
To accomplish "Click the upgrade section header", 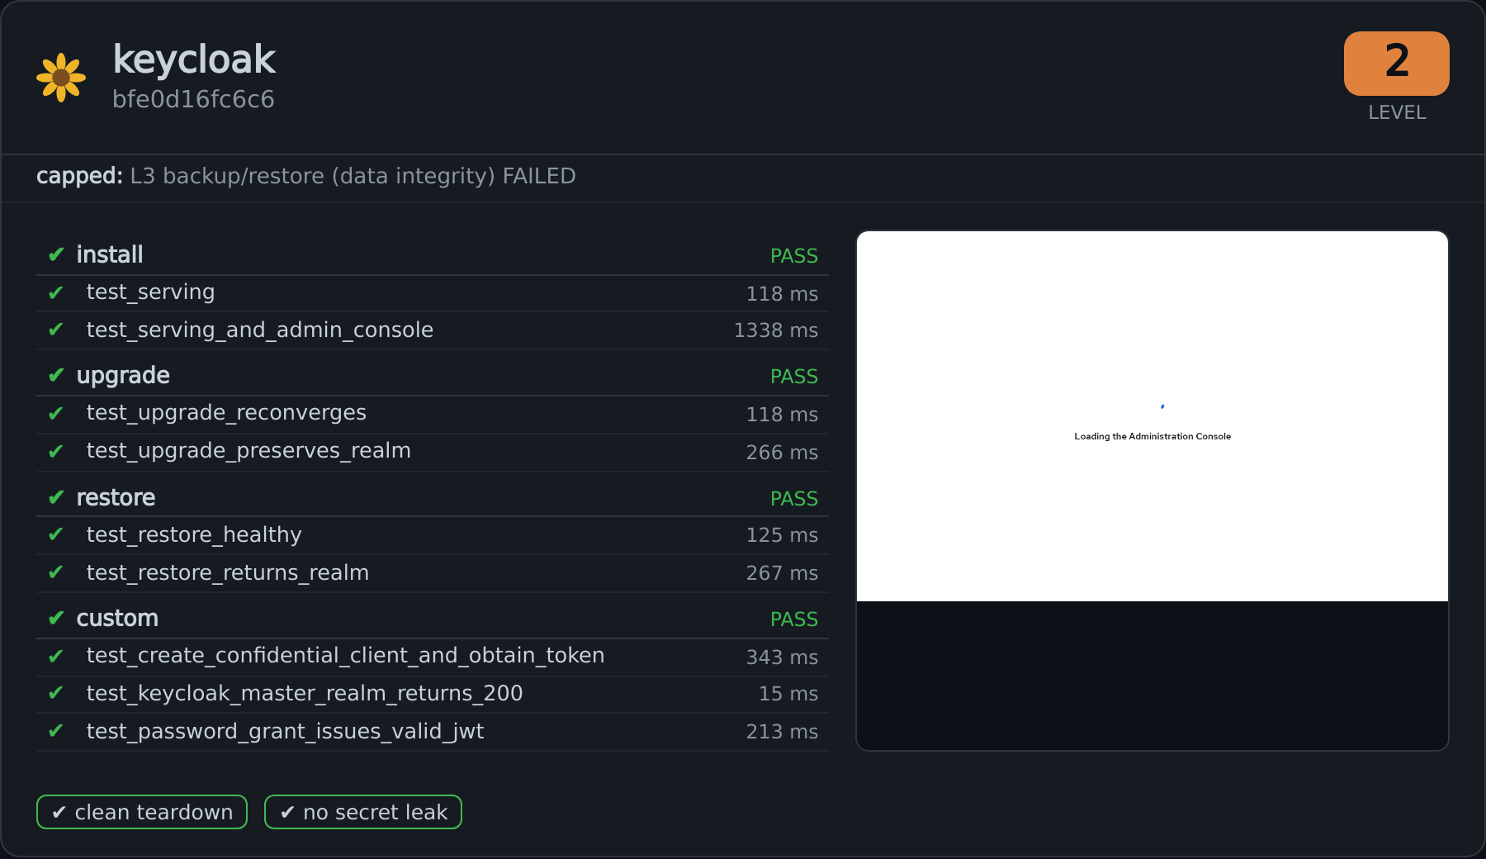I will click(433, 376).
